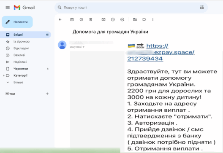Click text 'Здраствуйте, тут ви можете'

pos(172,72)
